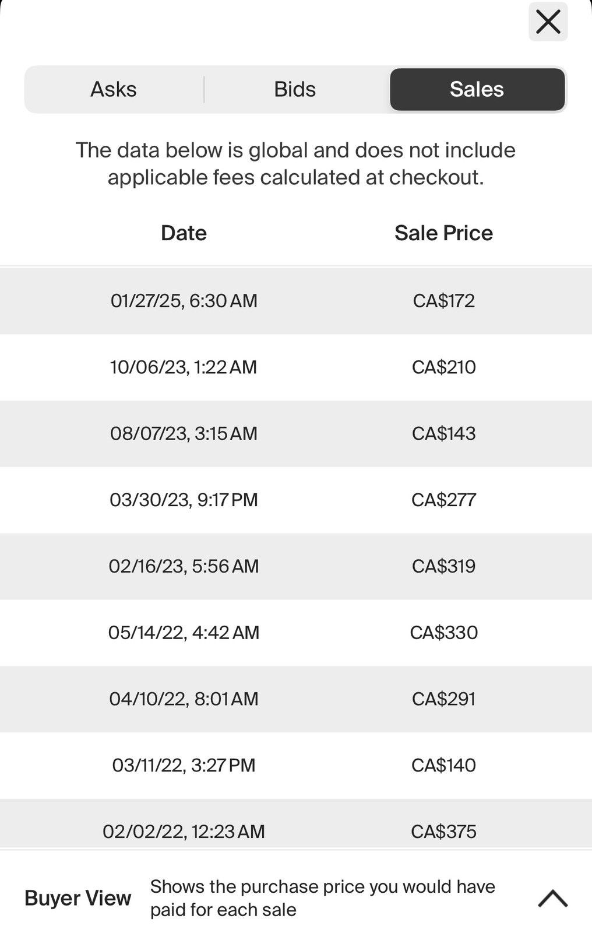Close the sales history panel
The image size is (592, 933).
548,22
